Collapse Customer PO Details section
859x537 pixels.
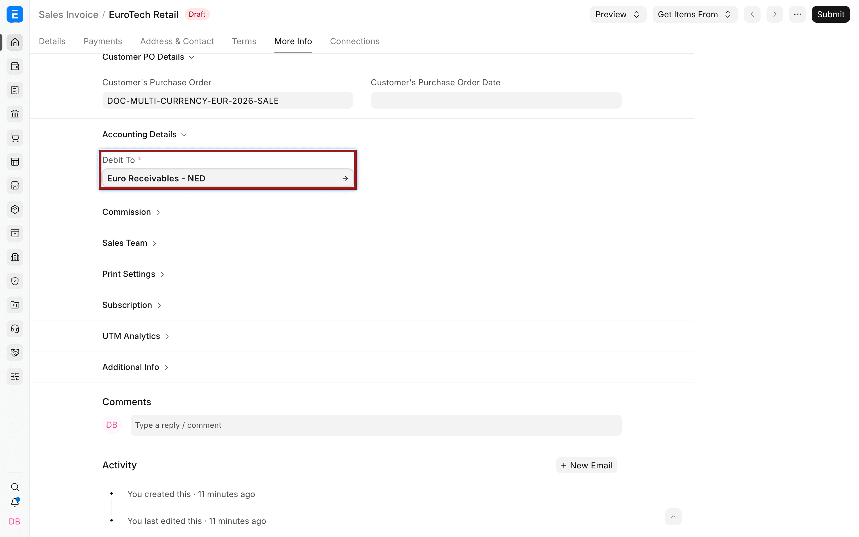[148, 57]
